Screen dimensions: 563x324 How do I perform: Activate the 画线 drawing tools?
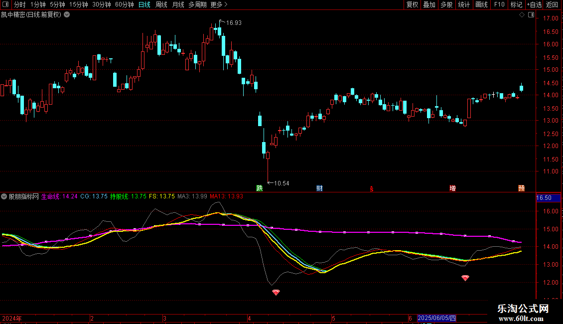point(481,4)
